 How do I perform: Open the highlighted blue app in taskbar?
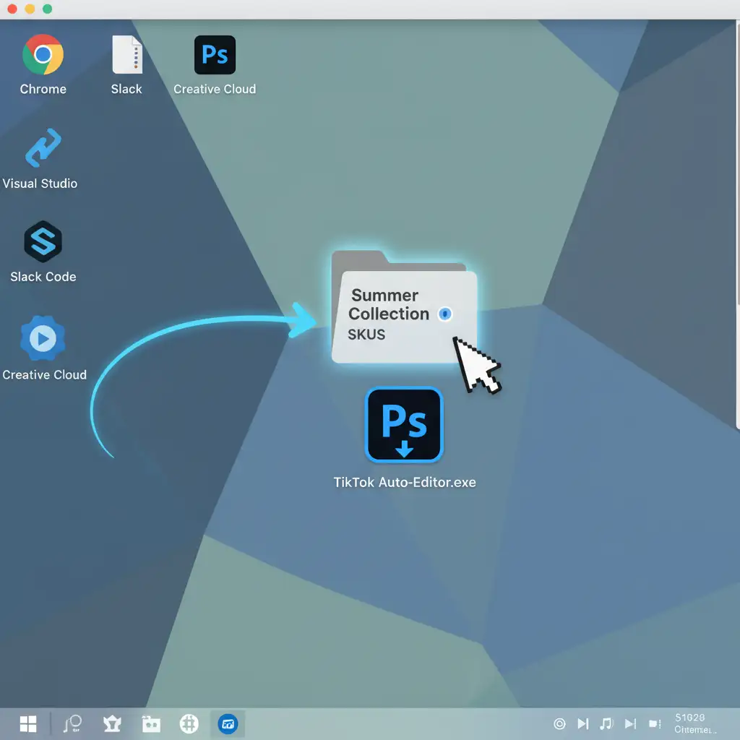tap(228, 724)
